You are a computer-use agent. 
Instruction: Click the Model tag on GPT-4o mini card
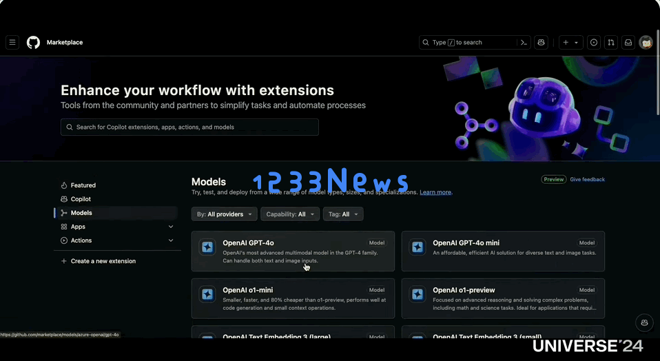pyautogui.click(x=587, y=243)
